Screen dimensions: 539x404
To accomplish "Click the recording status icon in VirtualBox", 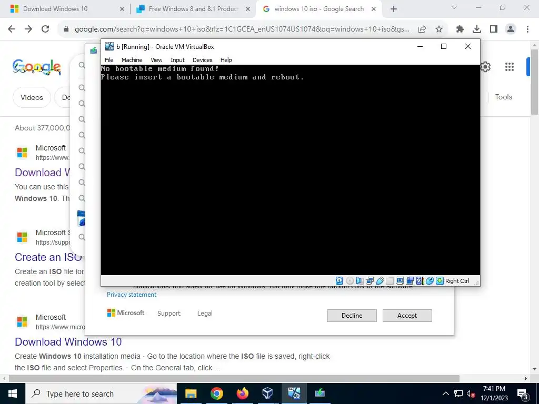I will [410, 281].
